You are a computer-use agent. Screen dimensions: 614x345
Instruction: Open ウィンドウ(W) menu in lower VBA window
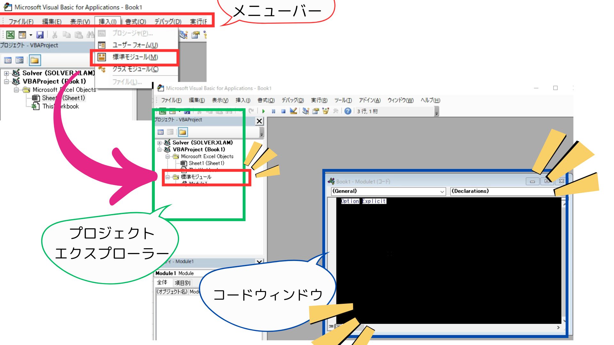coord(400,100)
